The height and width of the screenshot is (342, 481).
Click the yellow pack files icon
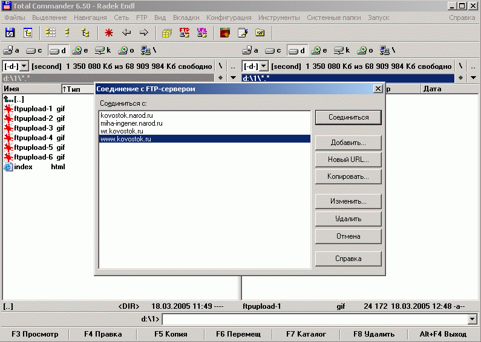[x=167, y=33]
